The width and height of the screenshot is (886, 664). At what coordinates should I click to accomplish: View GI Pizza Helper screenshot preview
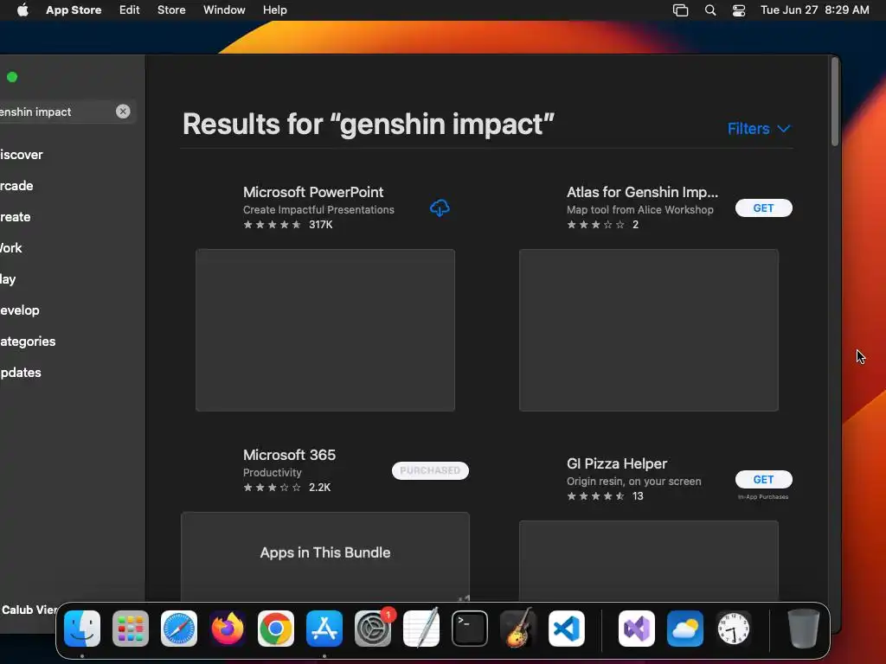click(x=649, y=560)
